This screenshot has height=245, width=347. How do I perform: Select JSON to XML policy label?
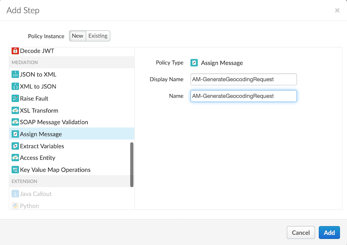(38, 74)
